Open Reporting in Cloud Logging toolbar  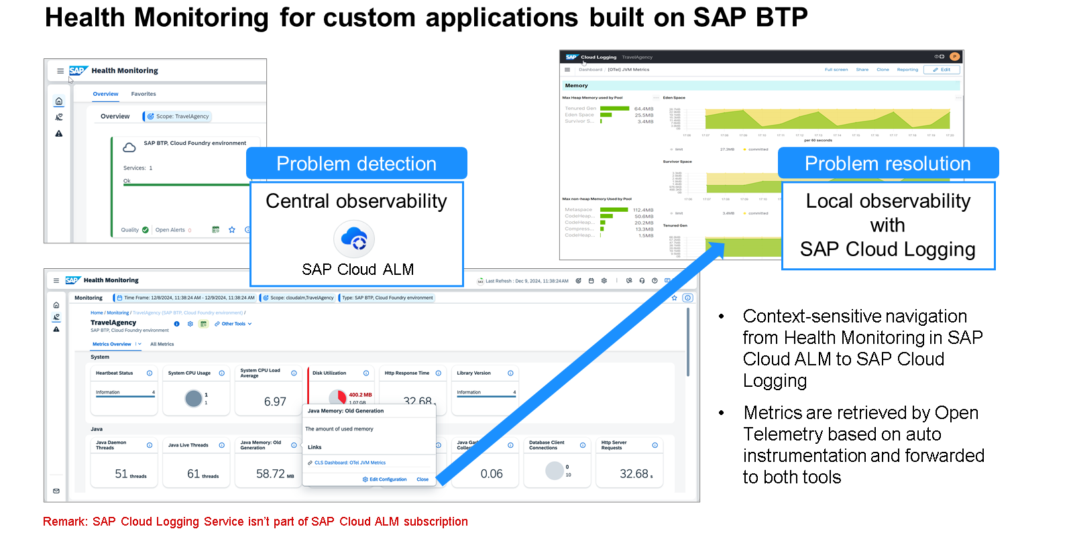(907, 70)
